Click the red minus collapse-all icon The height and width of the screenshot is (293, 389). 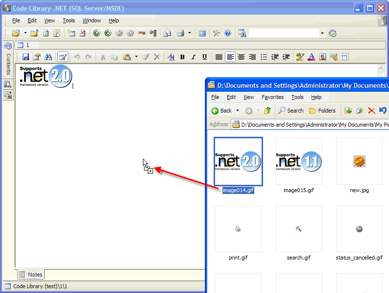point(141,33)
